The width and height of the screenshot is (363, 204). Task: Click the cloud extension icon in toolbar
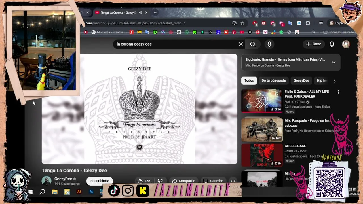pyautogui.click(x=299, y=23)
